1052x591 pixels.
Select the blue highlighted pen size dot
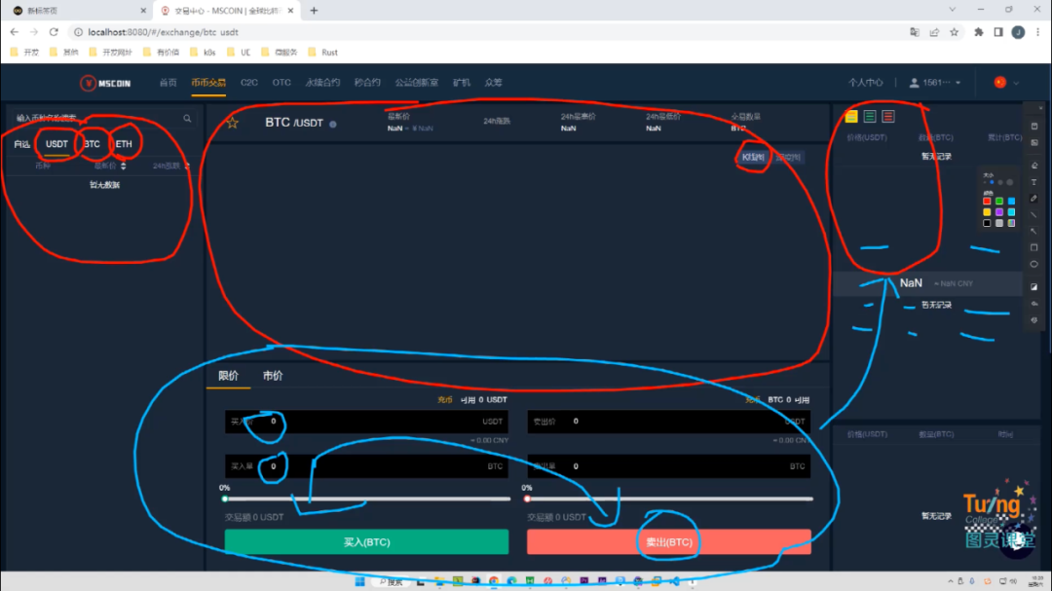click(993, 182)
